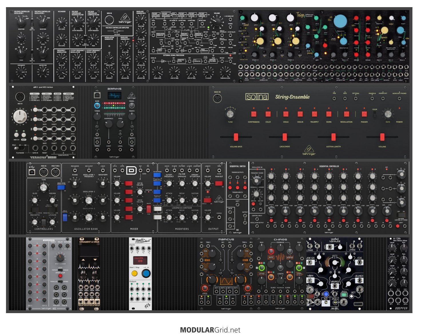Click the EXP PEDAL jack on Solina
The width and height of the screenshot is (421, 336).
[356, 99]
